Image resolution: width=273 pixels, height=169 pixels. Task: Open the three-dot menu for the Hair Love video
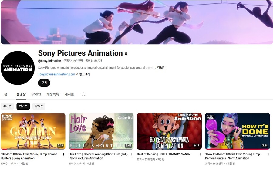point(132,154)
